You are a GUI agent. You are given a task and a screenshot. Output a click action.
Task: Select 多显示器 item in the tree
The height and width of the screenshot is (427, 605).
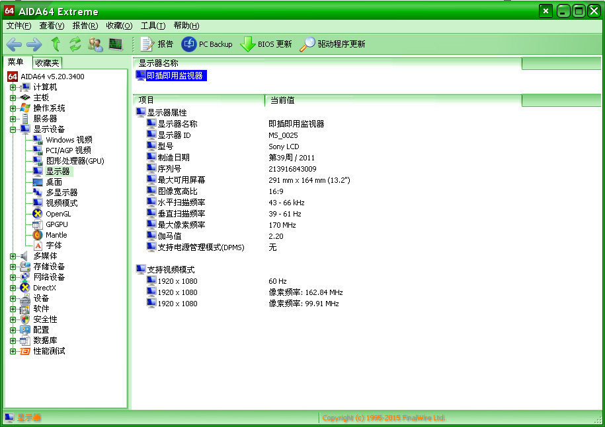point(61,193)
